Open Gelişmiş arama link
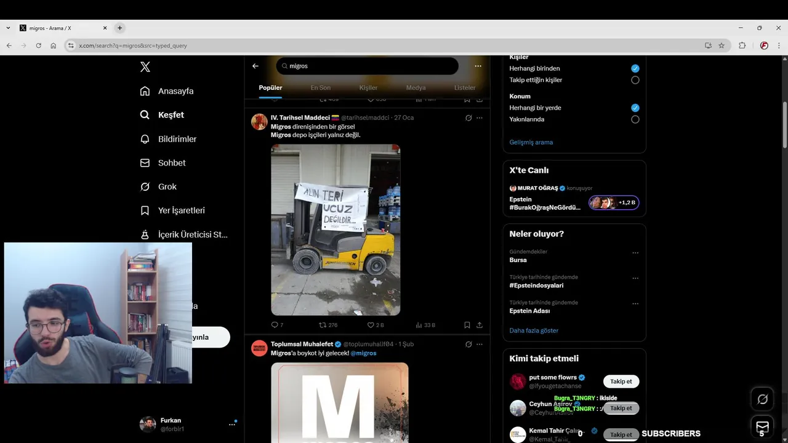This screenshot has width=788, height=443. [531, 142]
